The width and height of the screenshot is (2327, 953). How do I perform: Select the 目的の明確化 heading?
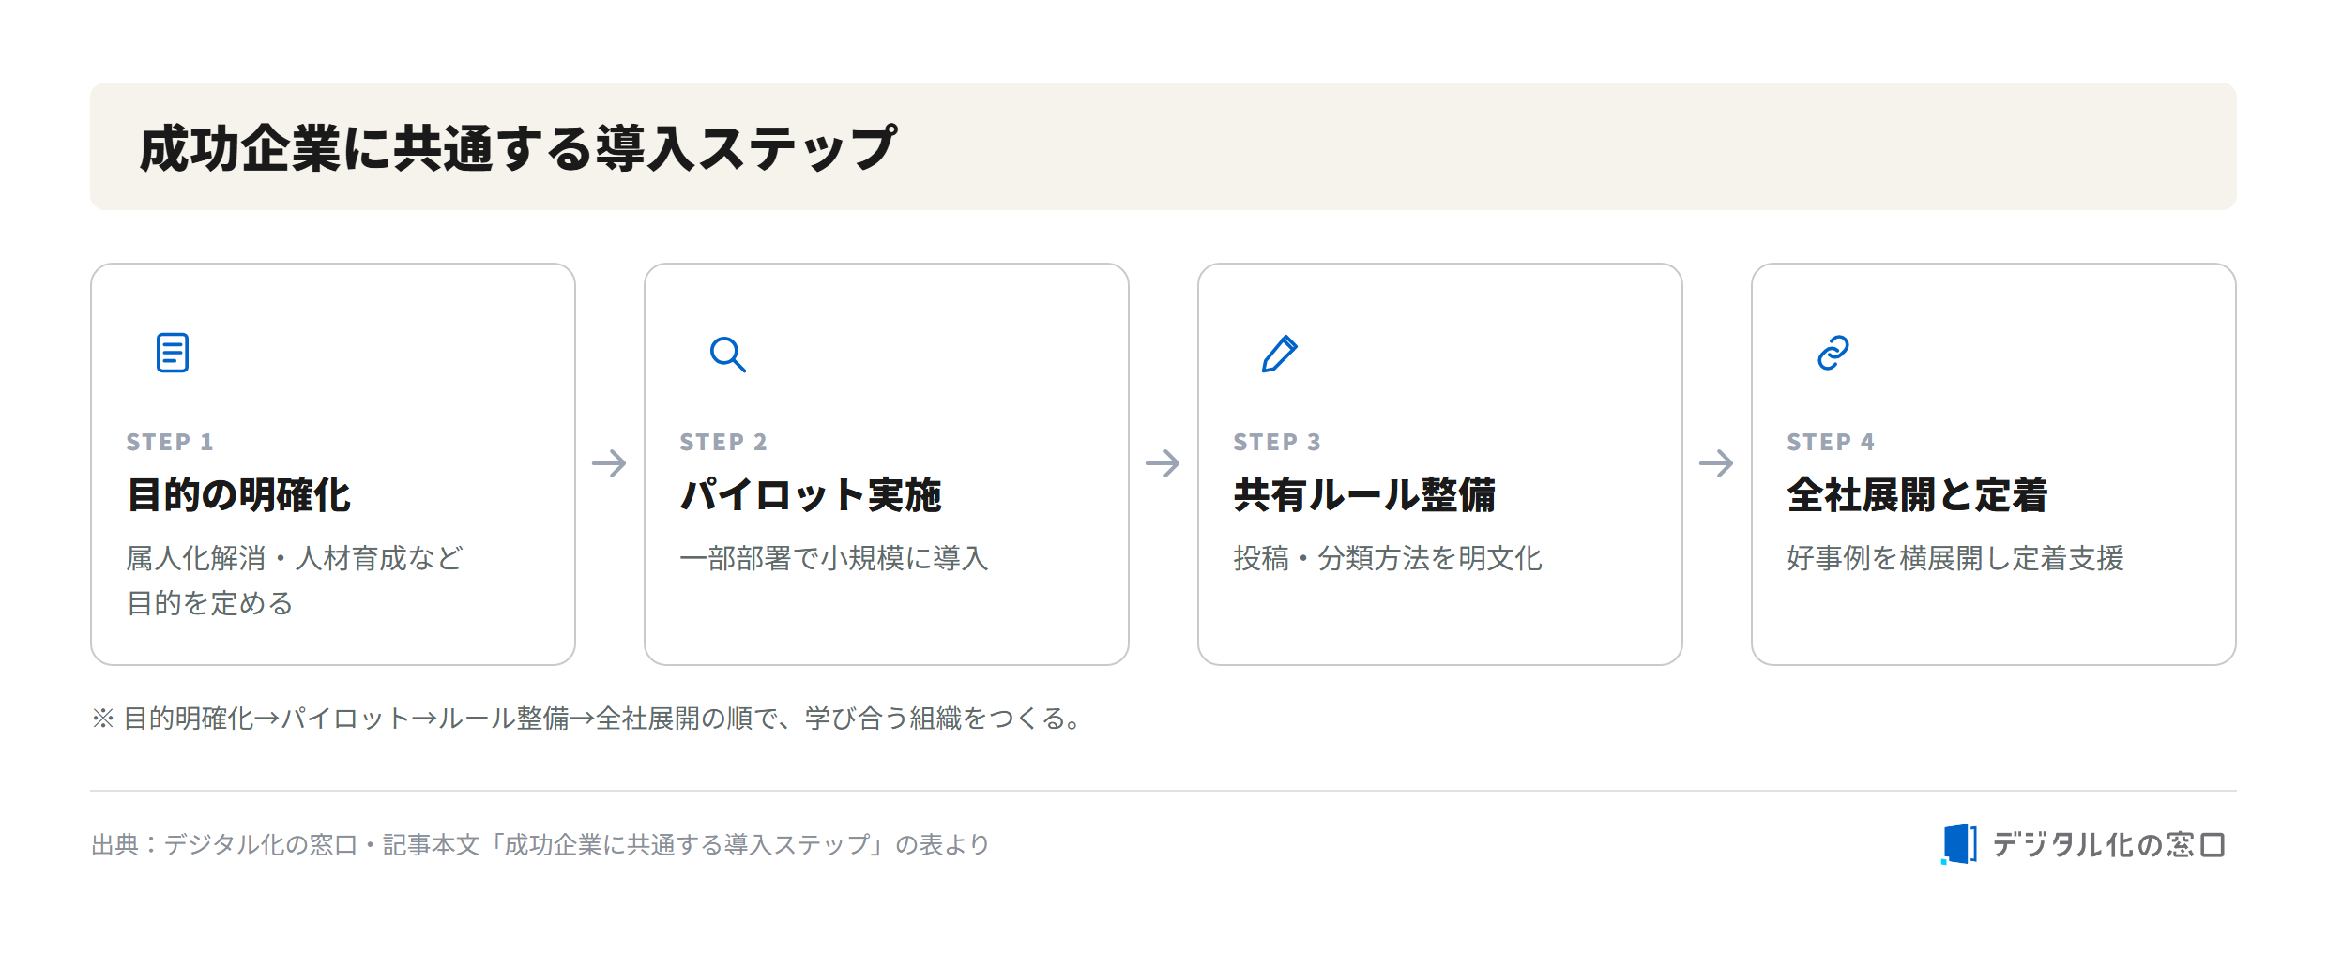239,494
